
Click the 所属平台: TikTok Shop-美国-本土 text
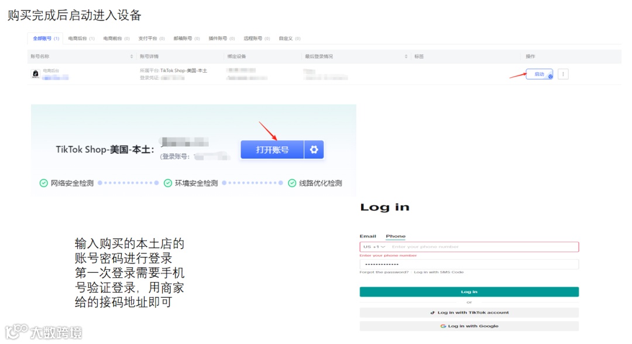(x=173, y=70)
